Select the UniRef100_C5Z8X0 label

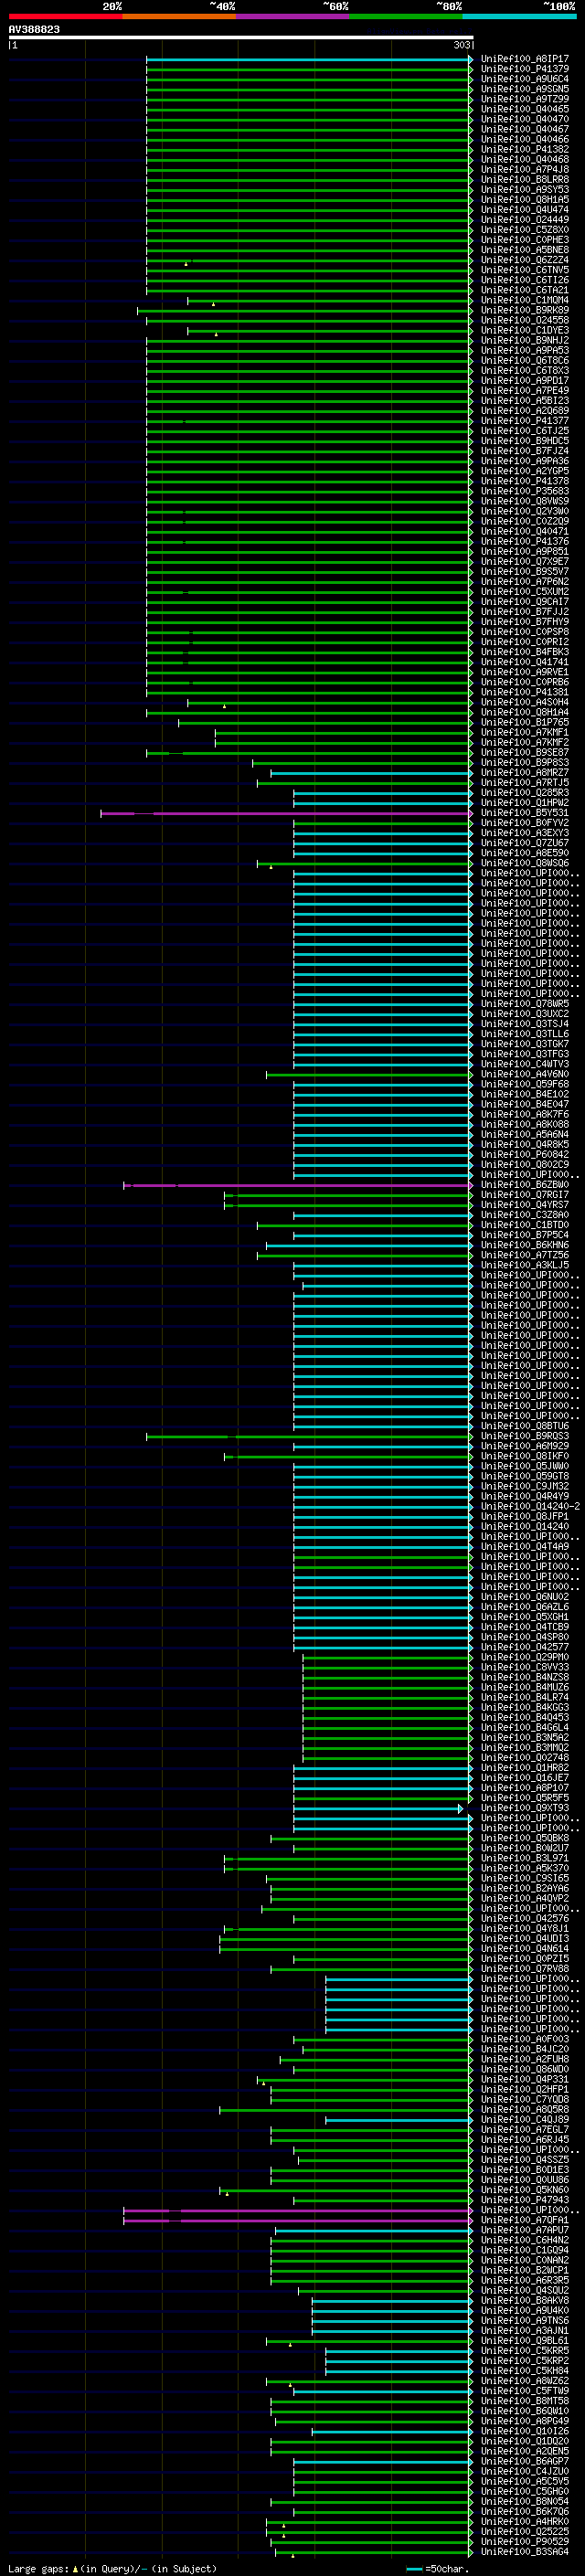point(525,229)
